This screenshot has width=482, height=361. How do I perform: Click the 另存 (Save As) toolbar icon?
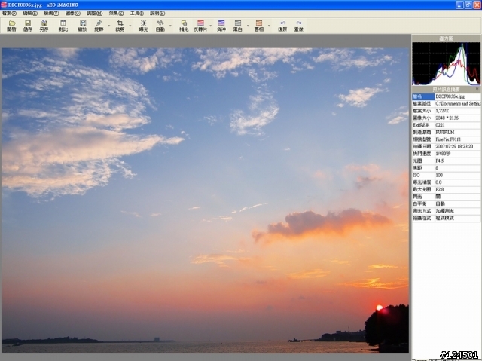click(44, 26)
